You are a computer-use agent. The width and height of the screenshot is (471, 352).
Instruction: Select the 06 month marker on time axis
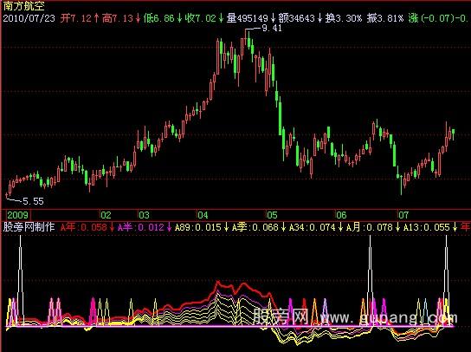[x=341, y=215]
